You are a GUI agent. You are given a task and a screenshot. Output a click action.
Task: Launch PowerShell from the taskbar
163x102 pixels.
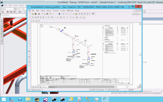20,99
